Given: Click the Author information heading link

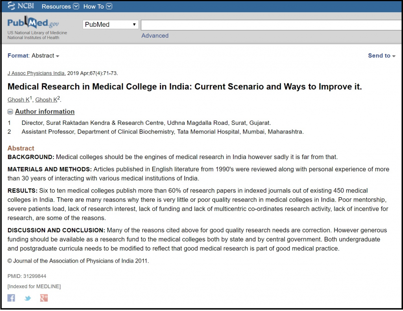Looking at the screenshot, I should 45,111.
